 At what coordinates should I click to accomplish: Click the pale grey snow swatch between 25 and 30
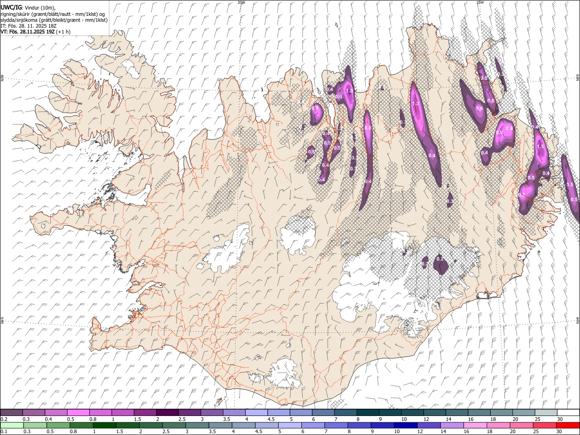tap(546, 412)
